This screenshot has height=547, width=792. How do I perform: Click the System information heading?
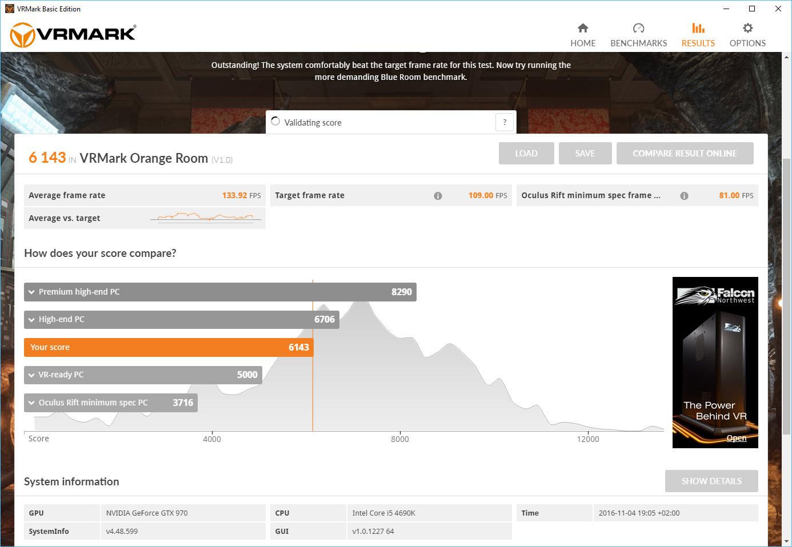coord(71,481)
